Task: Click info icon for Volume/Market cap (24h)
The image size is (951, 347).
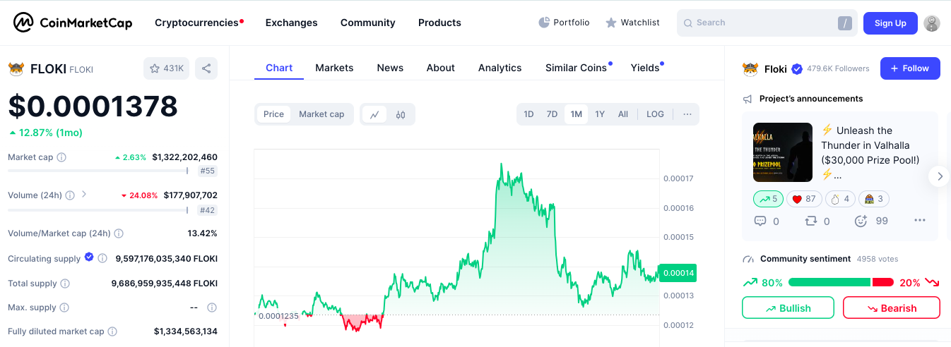Action: 119,233
